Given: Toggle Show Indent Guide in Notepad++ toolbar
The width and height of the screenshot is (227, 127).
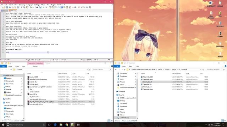Looking at the screenshot, I should point(62,7).
